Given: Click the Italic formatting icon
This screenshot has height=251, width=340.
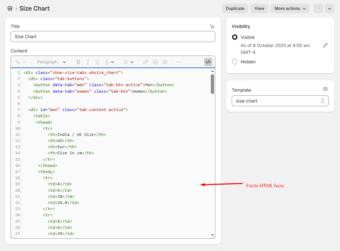Looking at the screenshot, I should pos(88,62).
